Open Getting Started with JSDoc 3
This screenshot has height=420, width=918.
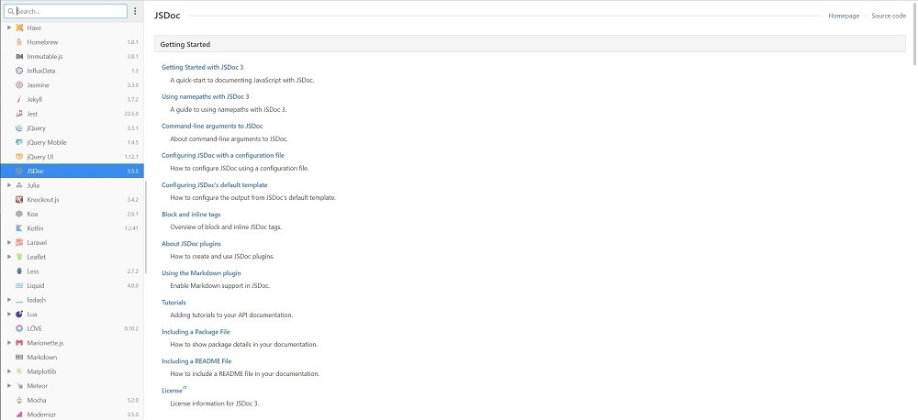(x=203, y=67)
